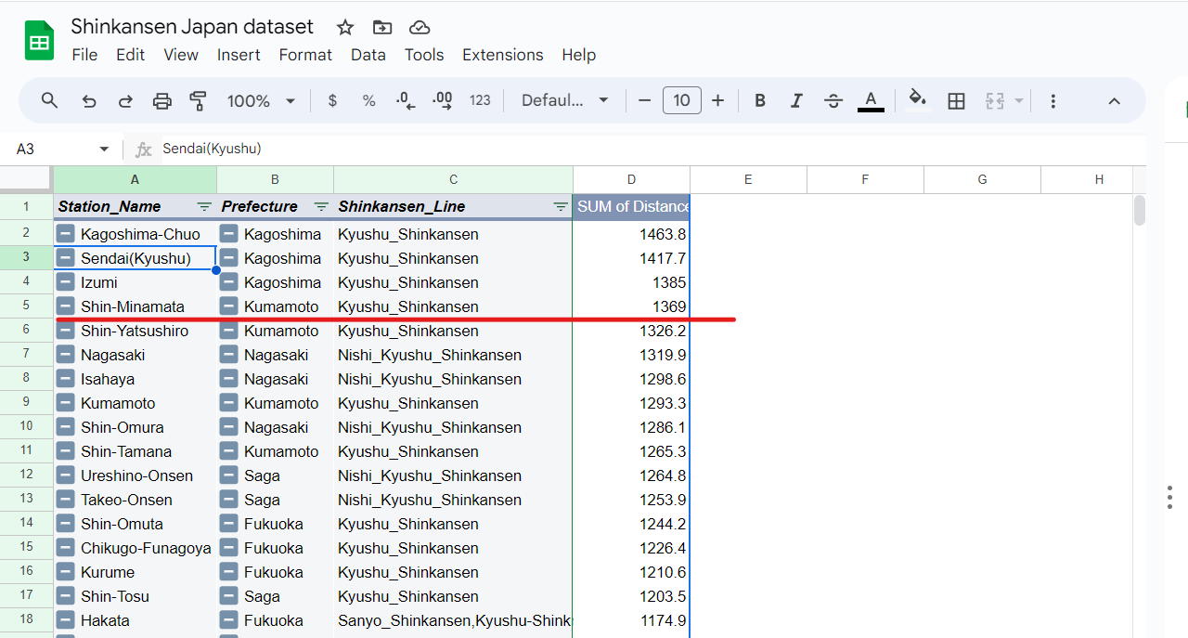Open the text color picker

coord(871,101)
